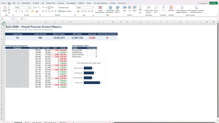Open the font size dropdown
The image size is (219, 123).
(x=33, y=7)
